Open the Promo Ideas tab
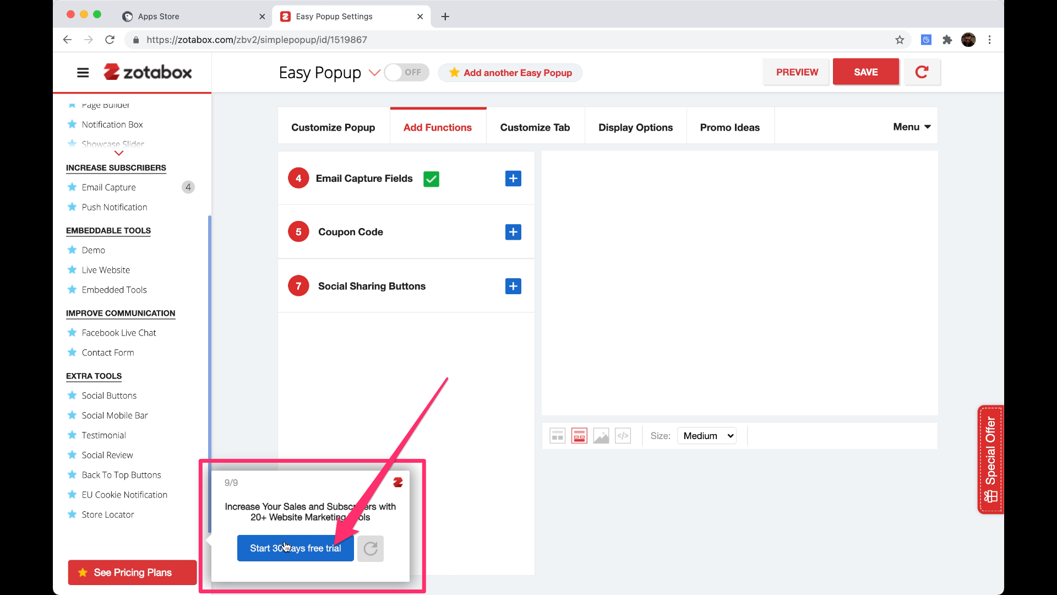Image resolution: width=1057 pixels, height=595 pixels. tap(729, 127)
